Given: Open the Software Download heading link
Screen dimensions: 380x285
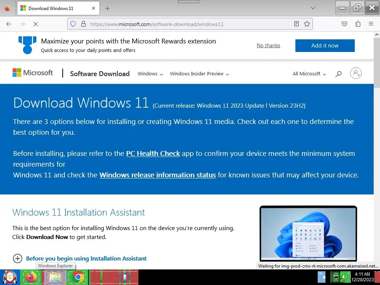Looking at the screenshot, I should pos(100,74).
